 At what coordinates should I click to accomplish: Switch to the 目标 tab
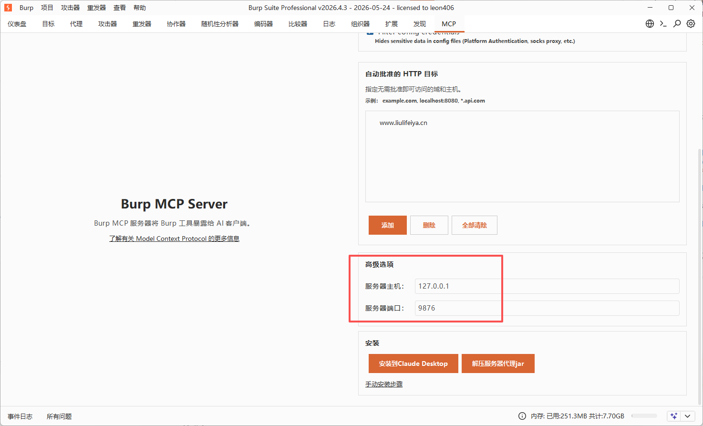49,24
